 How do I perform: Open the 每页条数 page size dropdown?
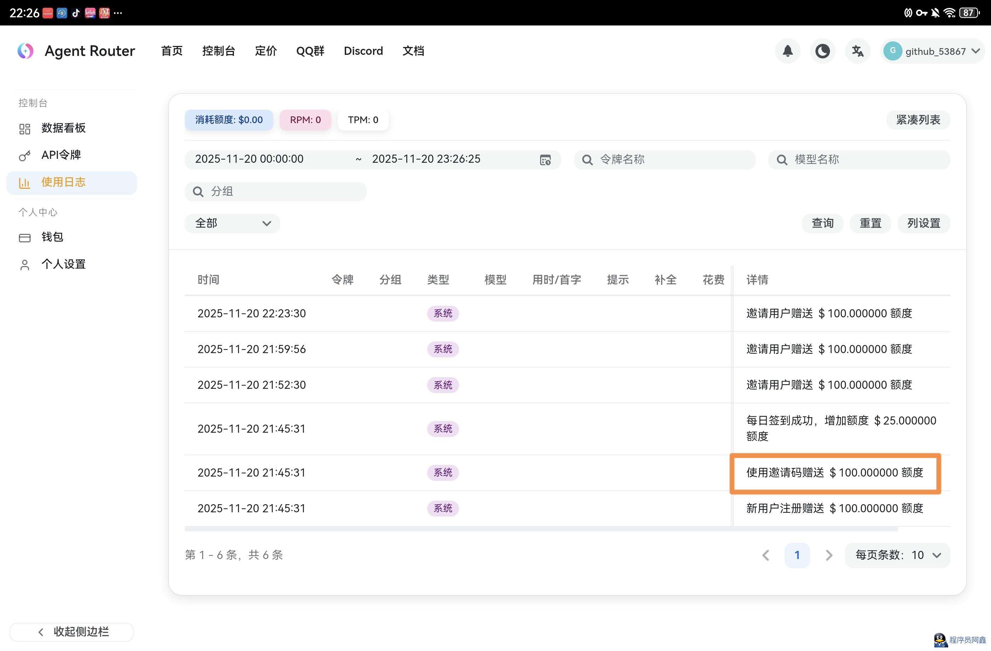coord(897,555)
